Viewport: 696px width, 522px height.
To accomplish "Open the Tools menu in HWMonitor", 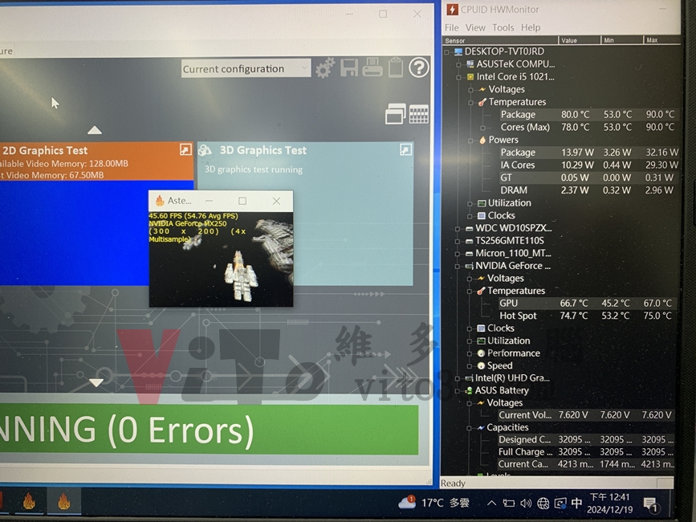I will pyautogui.click(x=503, y=27).
